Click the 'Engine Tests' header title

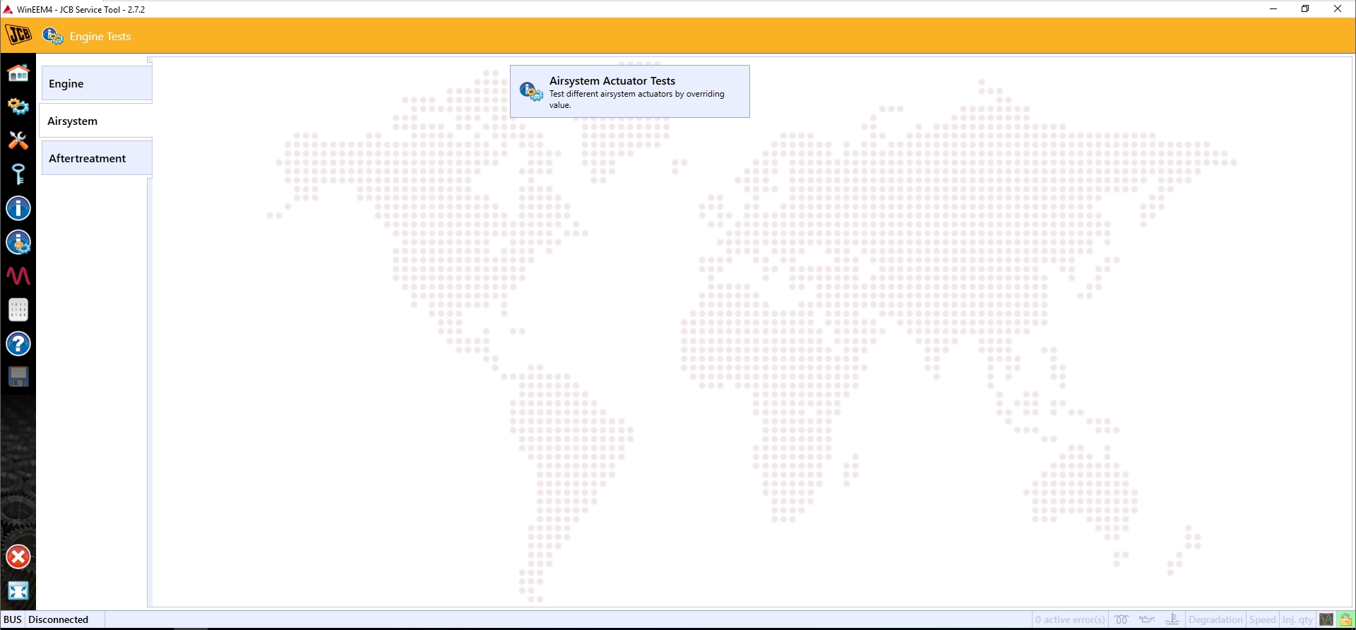(x=100, y=36)
